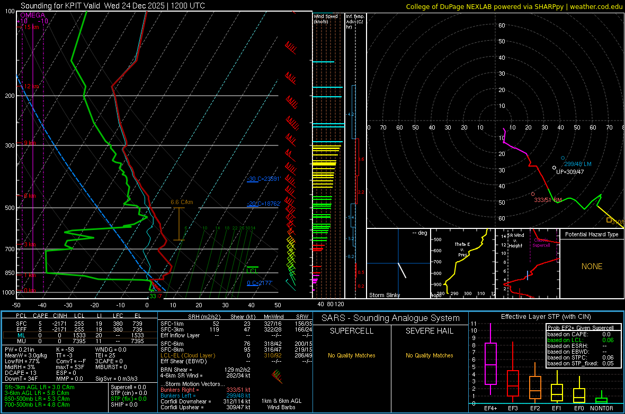
Task: Click the 'Effective Layer STP (with CIN)' title
Action: click(546, 317)
